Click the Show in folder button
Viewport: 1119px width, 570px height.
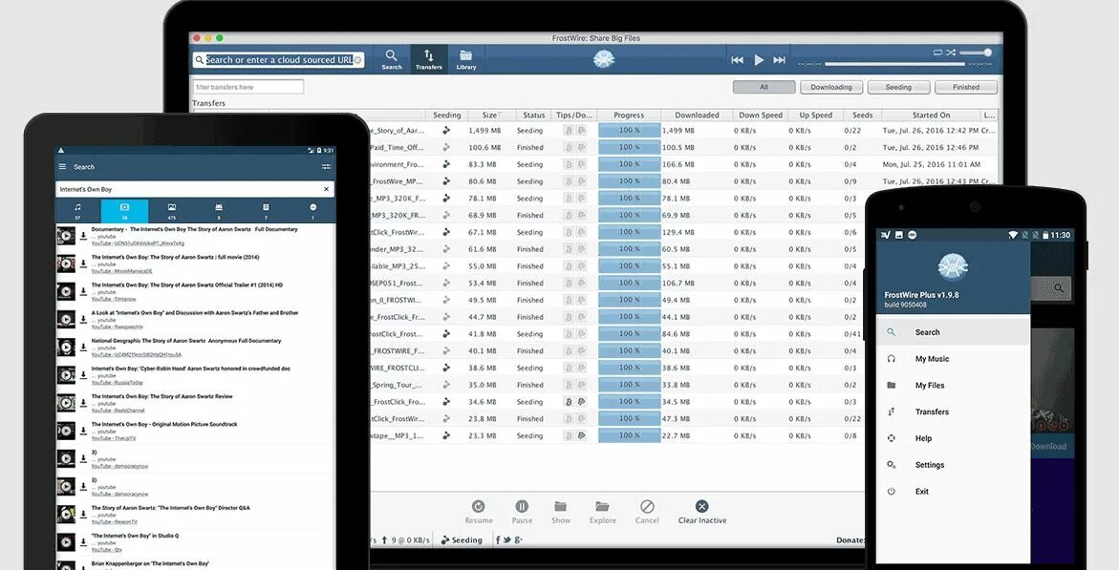(561, 512)
